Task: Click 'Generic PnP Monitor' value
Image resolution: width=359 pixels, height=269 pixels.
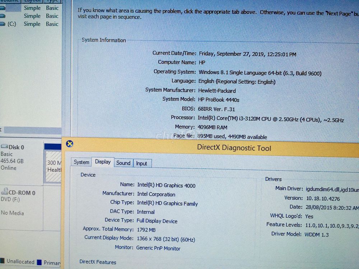Action: pyautogui.click(x=158, y=248)
